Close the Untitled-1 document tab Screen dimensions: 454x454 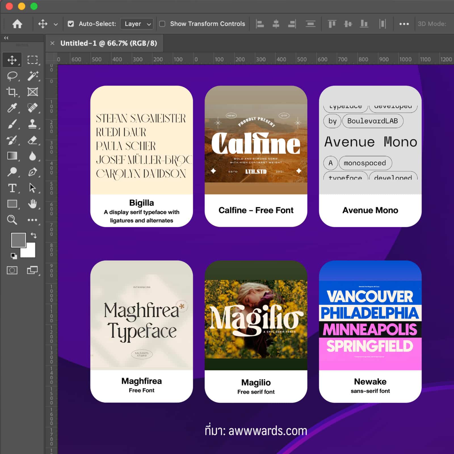pyautogui.click(x=52, y=43)
